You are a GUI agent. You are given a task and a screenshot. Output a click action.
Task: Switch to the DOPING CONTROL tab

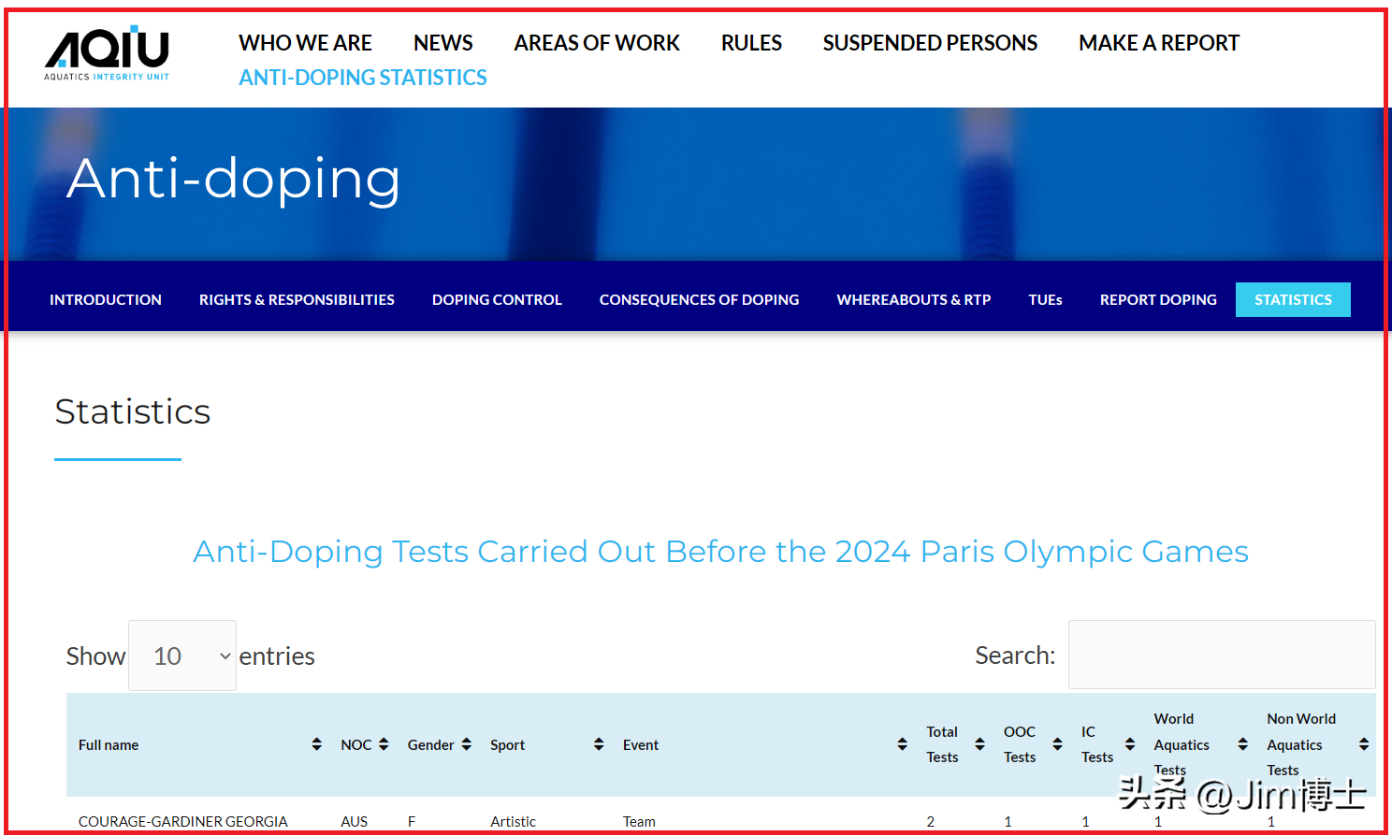tap(497, 299)
